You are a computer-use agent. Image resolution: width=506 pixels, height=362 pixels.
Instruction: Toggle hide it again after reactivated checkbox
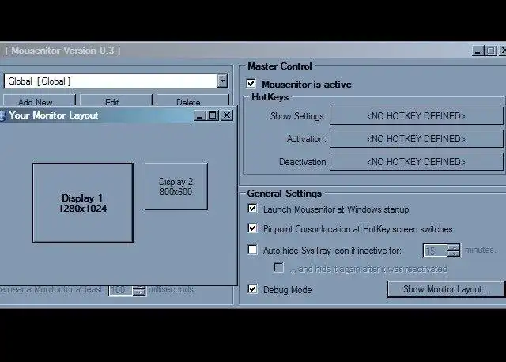(278, 267)
